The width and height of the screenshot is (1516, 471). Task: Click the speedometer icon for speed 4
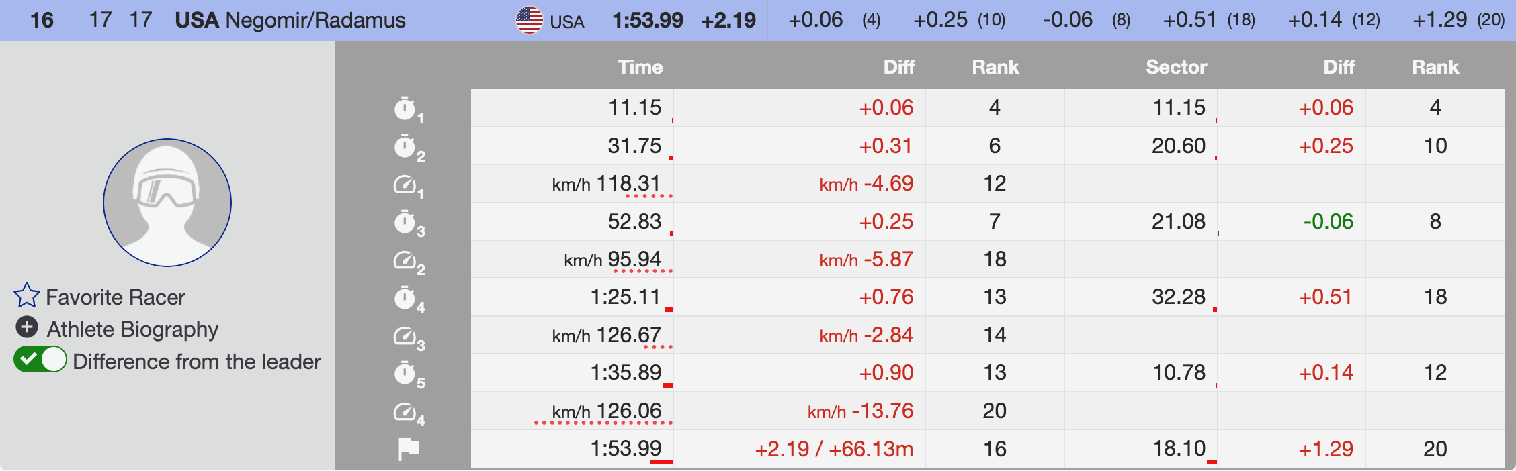(405, 411)
